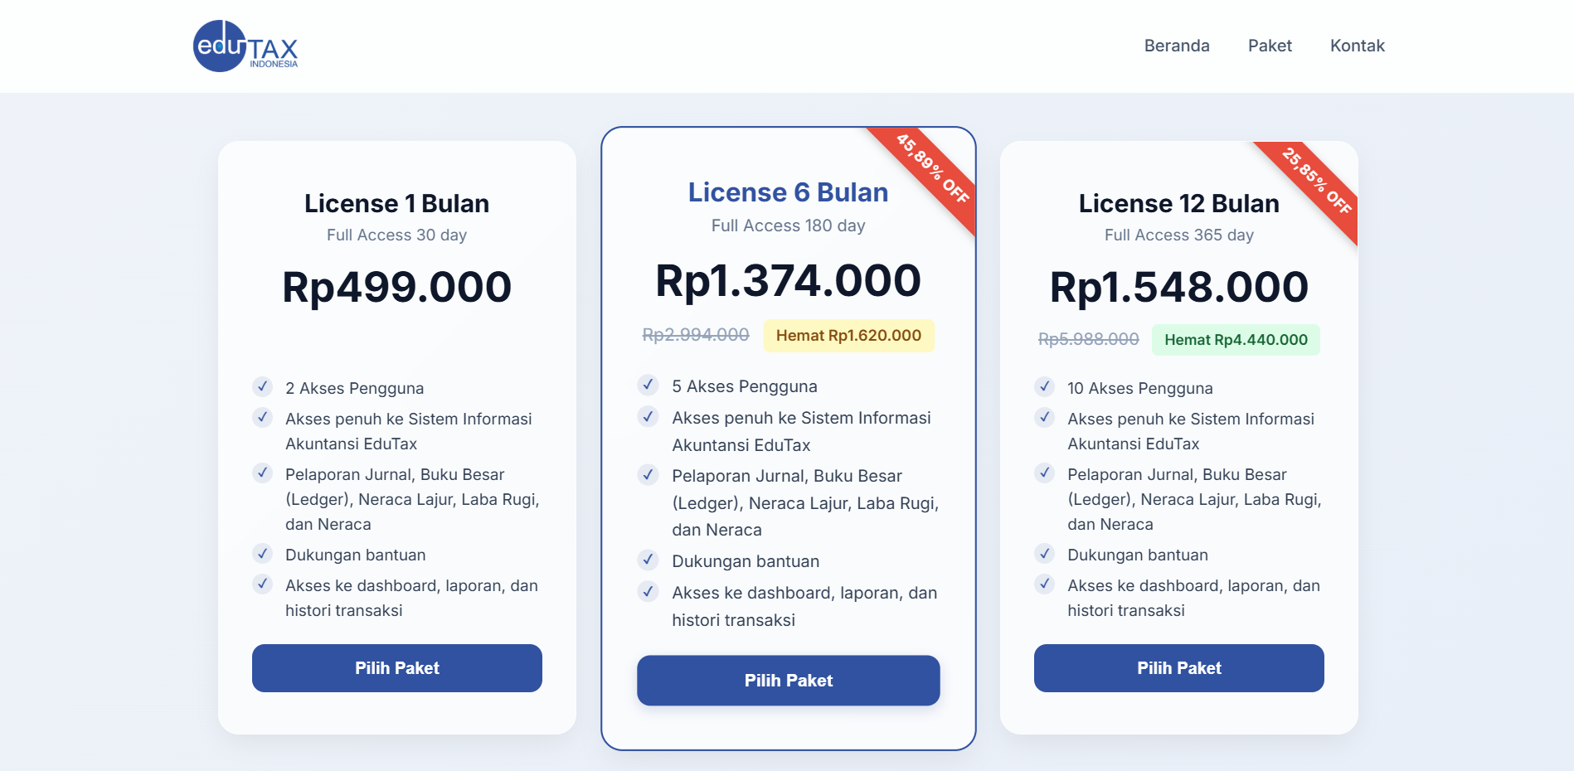Image resolution: width=1574 pixels, height=771 pixels.
Task: Click the 45,89% OFF ribbon badge
Action: point(932,168)
